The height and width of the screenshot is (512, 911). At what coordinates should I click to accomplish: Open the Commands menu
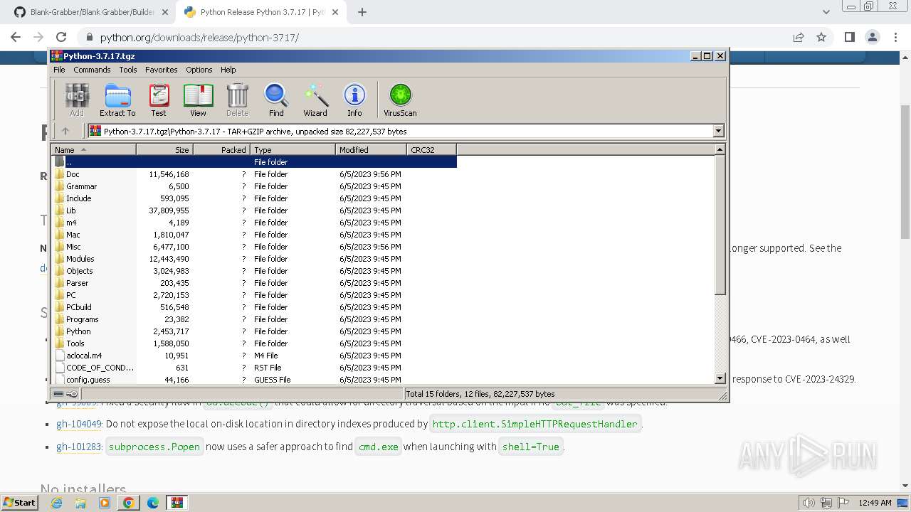(x=92, y=70)
